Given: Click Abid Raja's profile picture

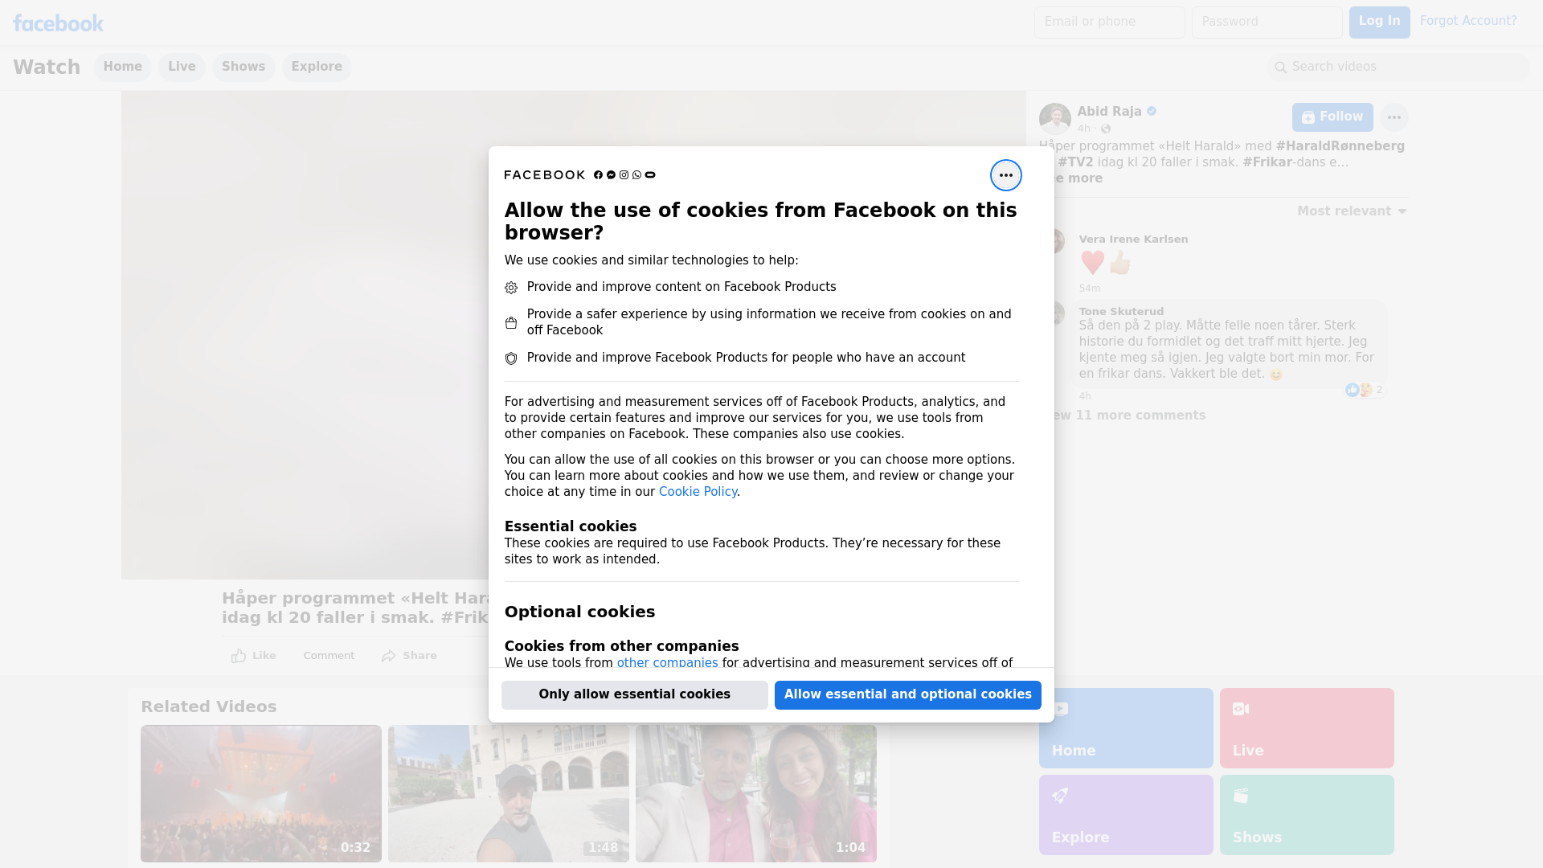Looking at the screenshot, I should (1054, 118).
